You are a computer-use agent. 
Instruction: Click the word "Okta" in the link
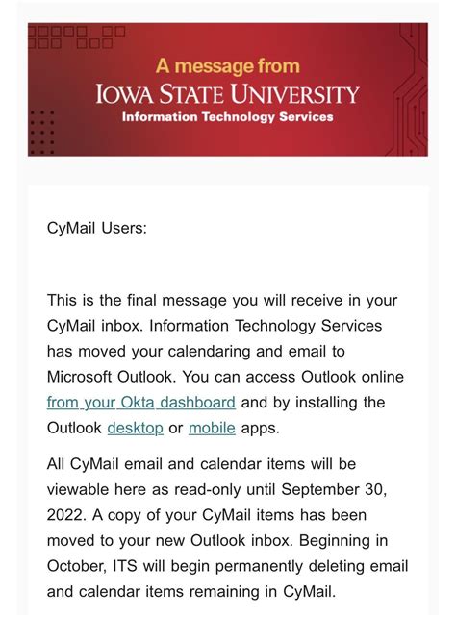click(138, 403)
